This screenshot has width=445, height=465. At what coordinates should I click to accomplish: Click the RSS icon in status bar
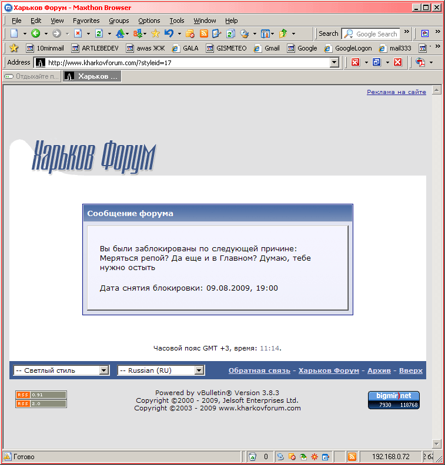[x=352, y=456]
